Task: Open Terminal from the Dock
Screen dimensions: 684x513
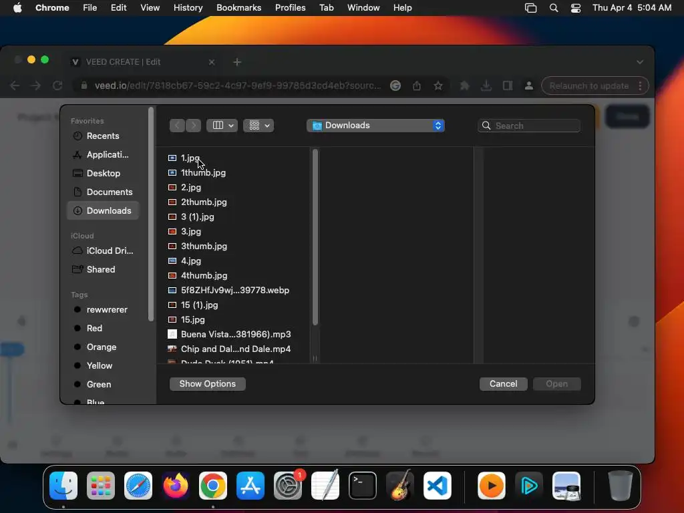Action: point(363,486)
